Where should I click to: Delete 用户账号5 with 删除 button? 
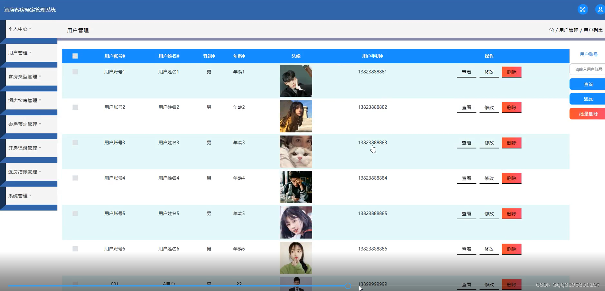[x=512, y=214]
